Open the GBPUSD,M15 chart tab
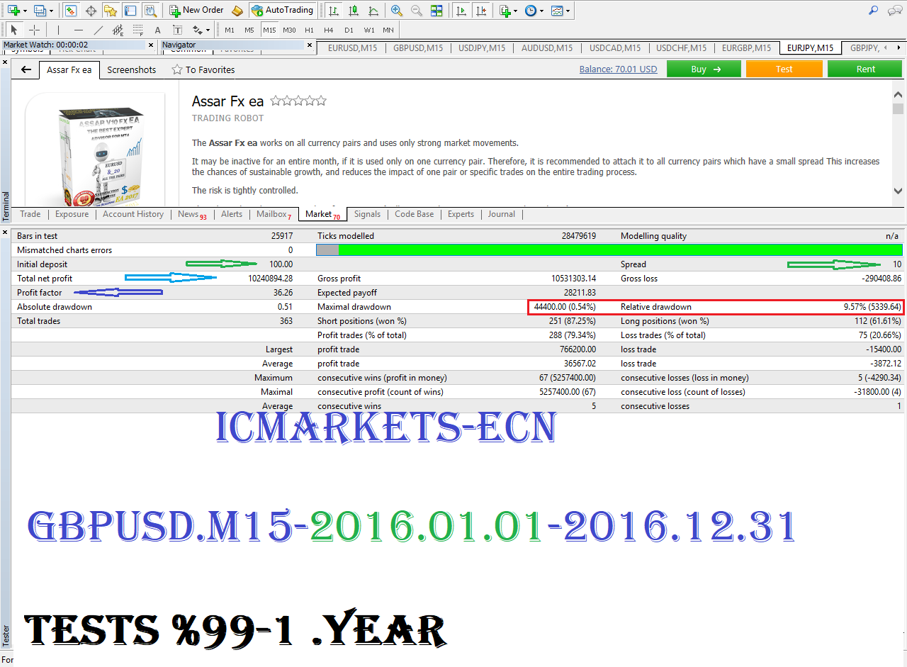The height and width of the screenshot is (667, 907). 418,48
